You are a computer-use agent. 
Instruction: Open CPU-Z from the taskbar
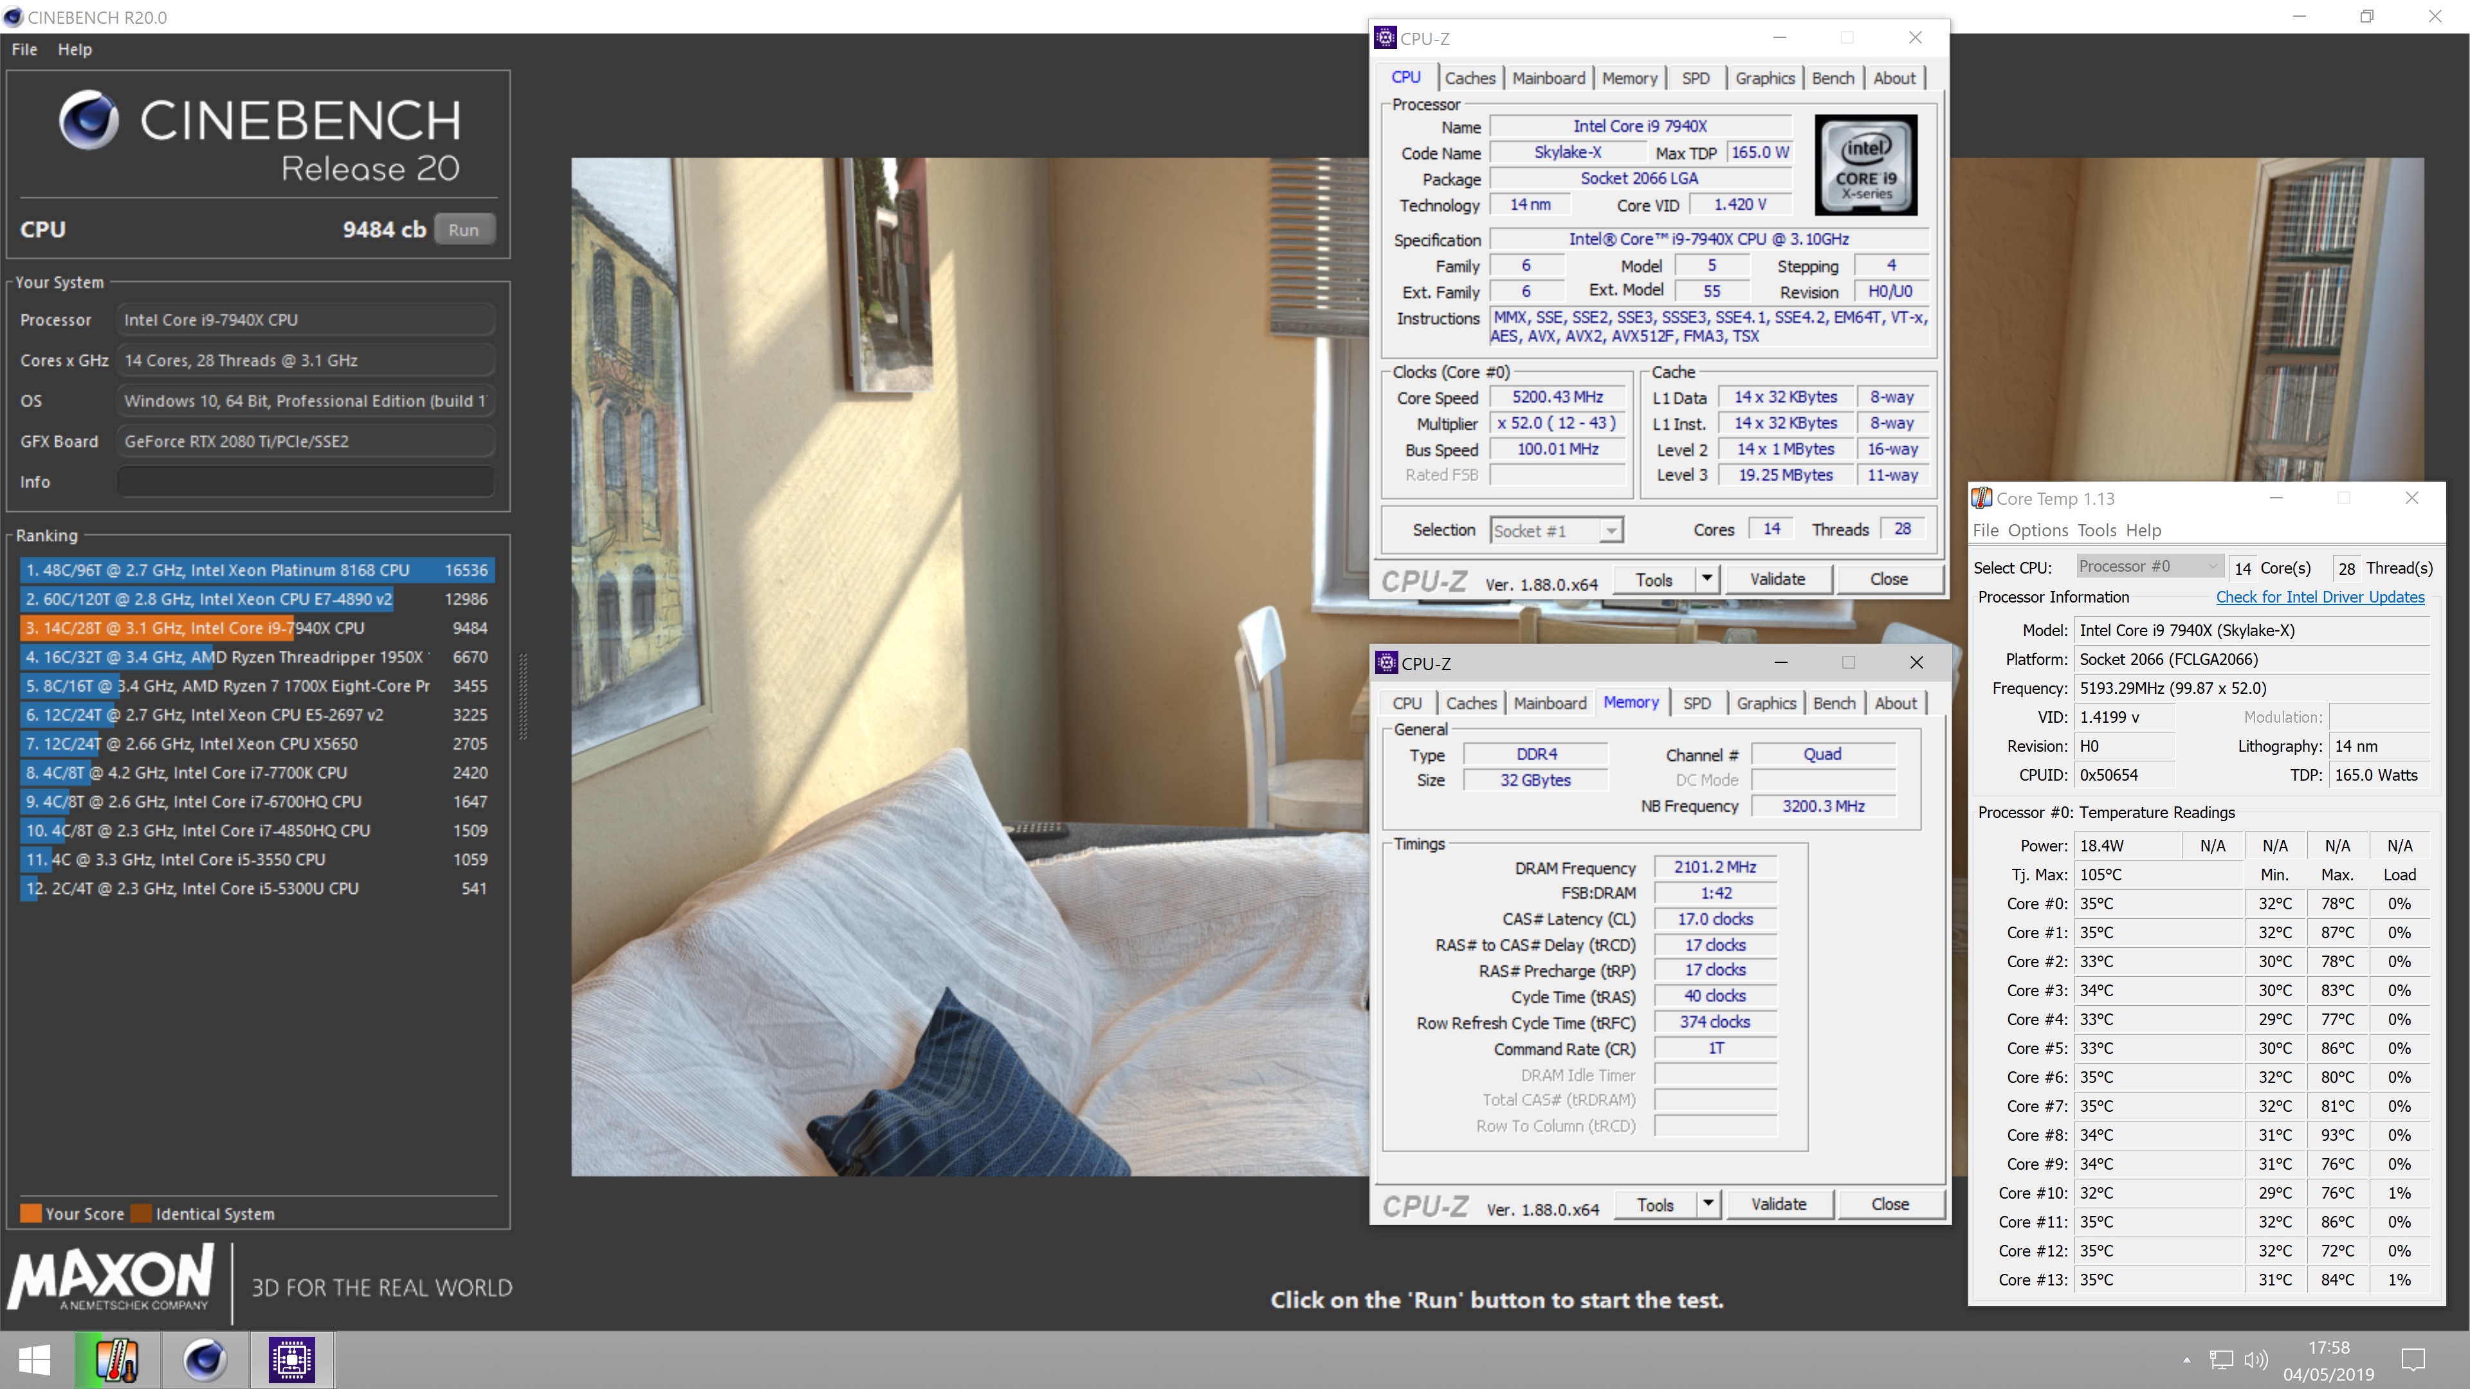point(293,1359)
